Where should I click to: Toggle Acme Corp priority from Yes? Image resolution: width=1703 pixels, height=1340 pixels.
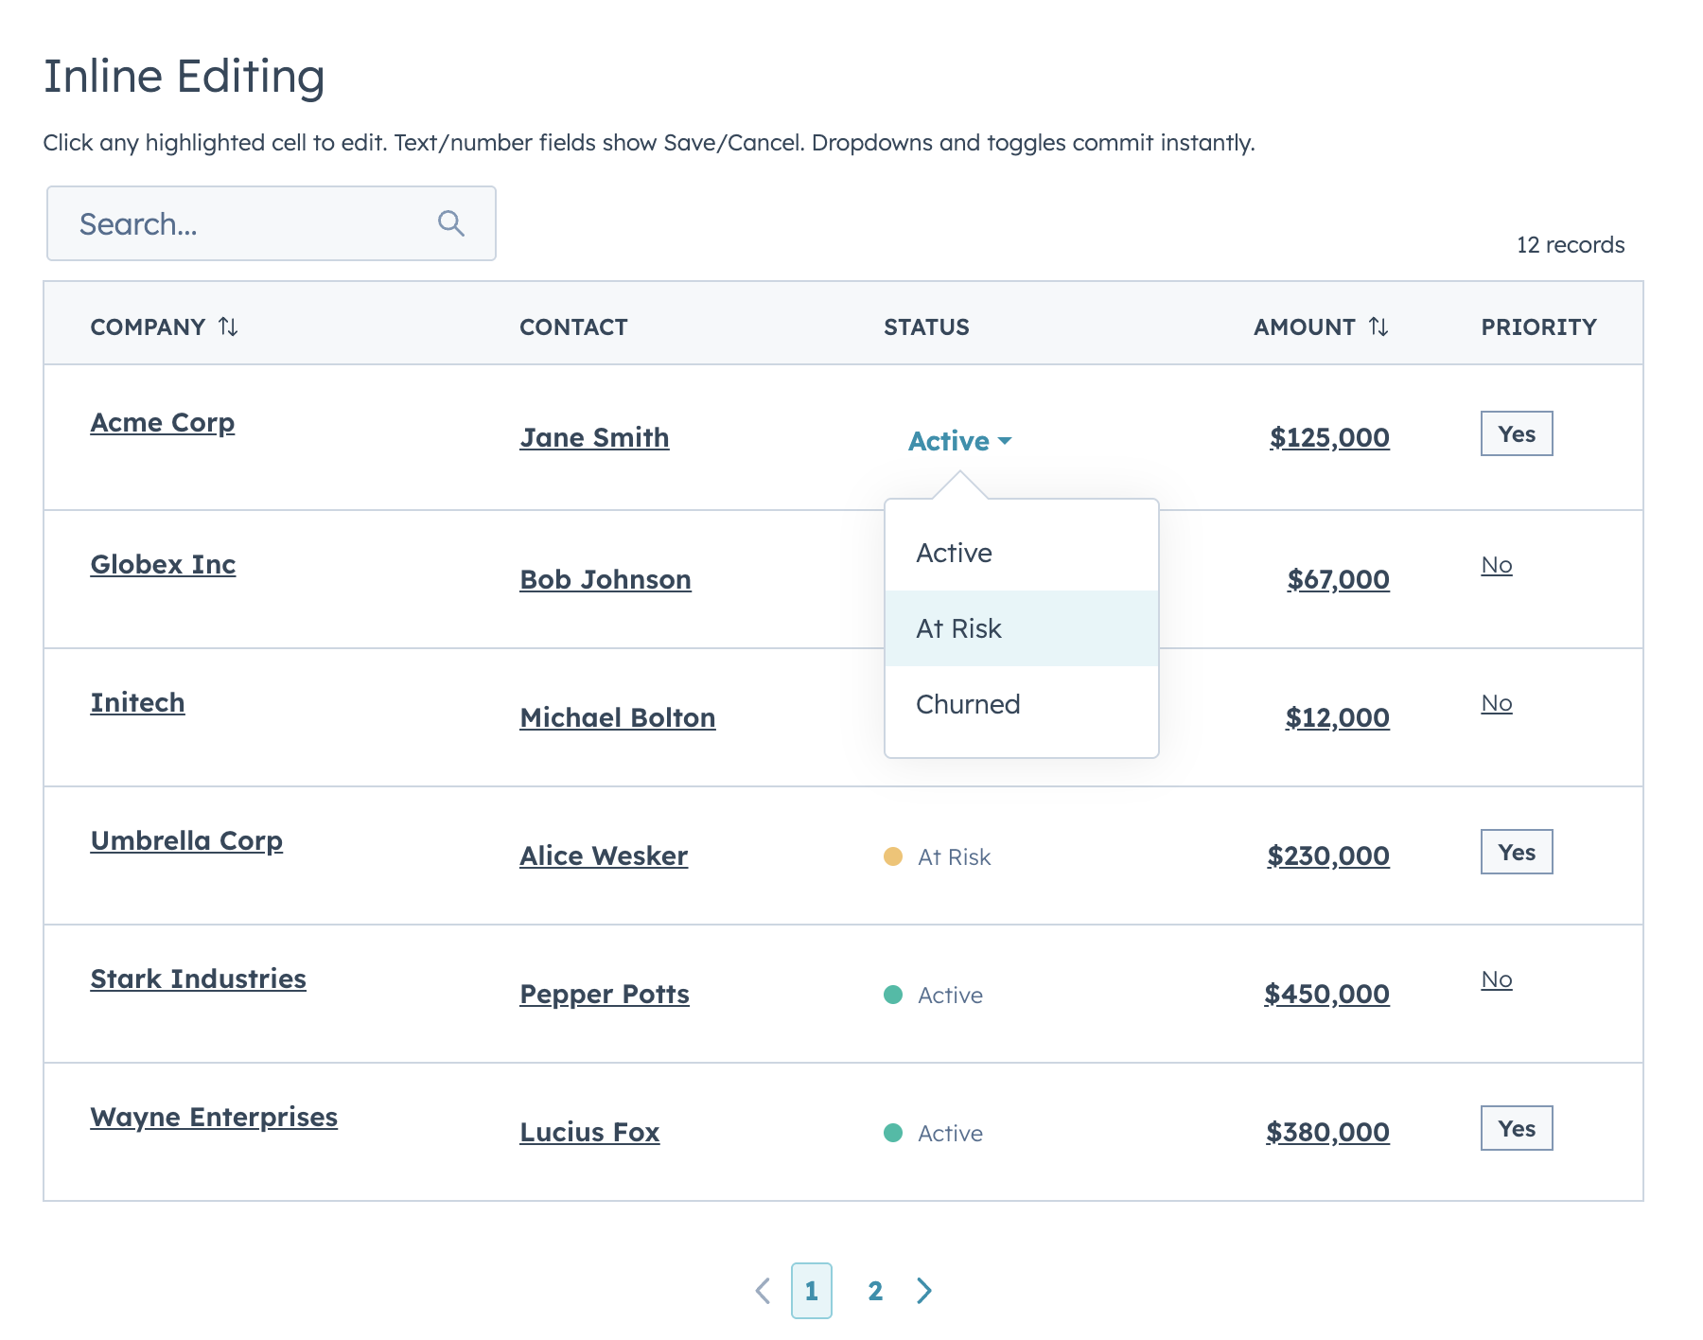[1516, 433]
